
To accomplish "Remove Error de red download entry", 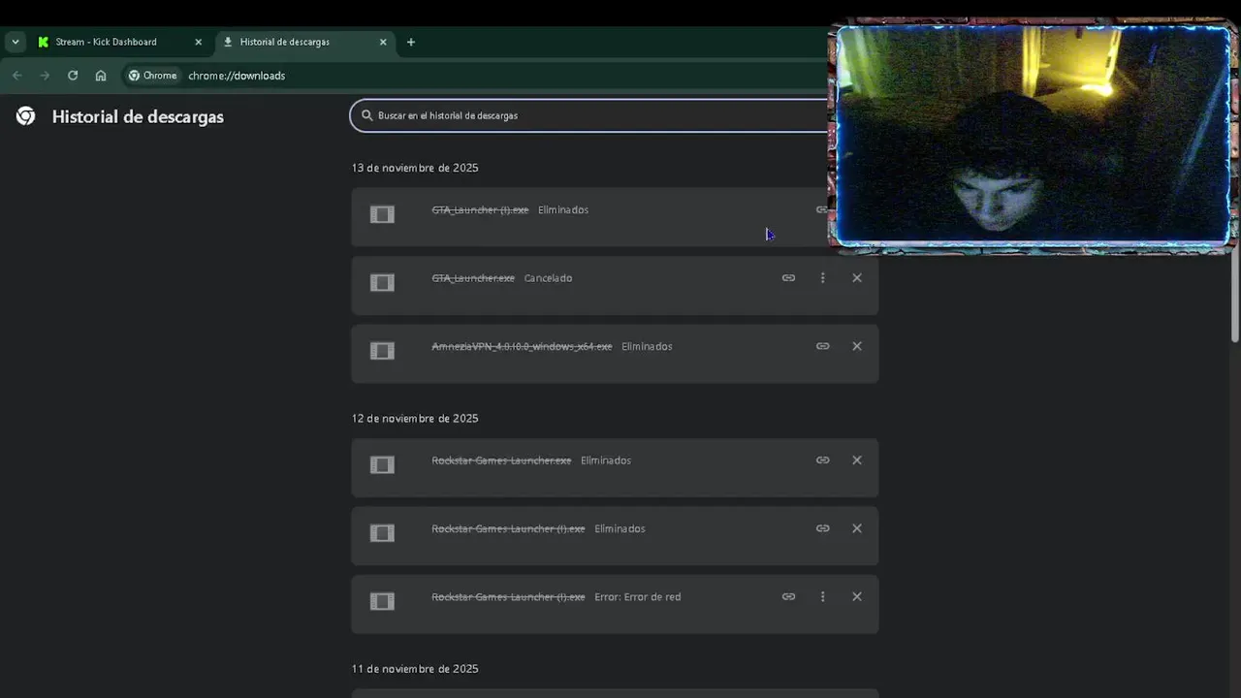I will (x=857, y=597).
